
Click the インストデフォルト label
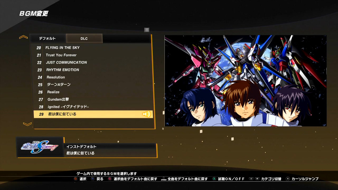[x=81, y=147]
